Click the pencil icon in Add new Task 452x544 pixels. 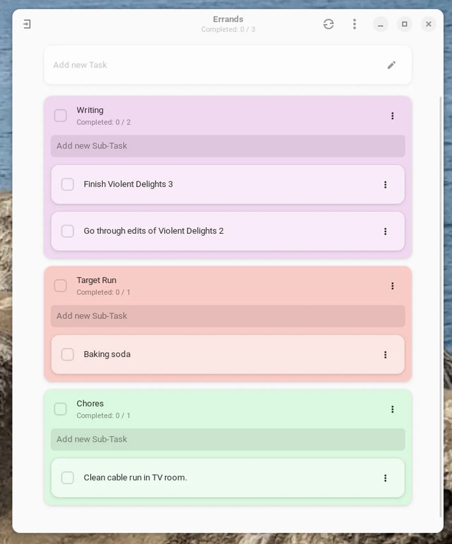pyautogui.click(x=391, y=65)
